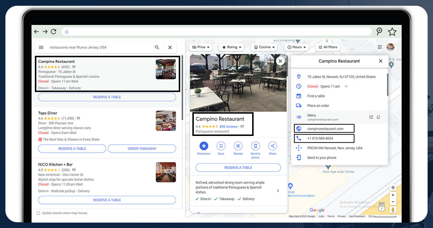
Task: Open the Price filter dropdown
Action: [201, 47]
